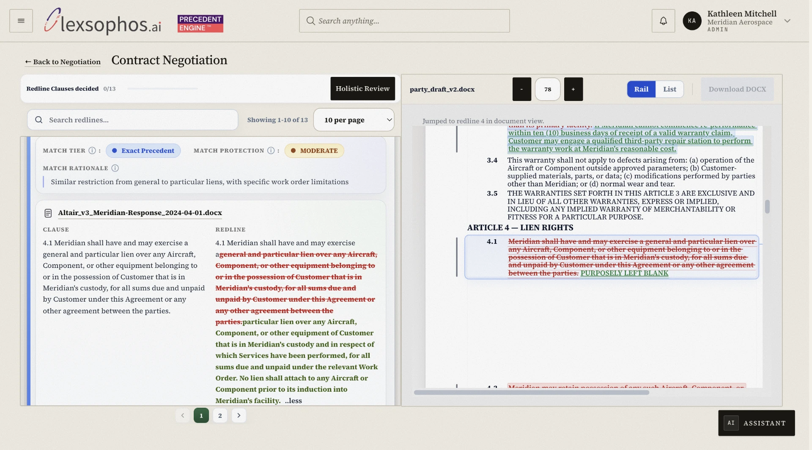Screen dimensions: 812x450
Task: Focus the Search redlines box
Action: coord(132,120)
